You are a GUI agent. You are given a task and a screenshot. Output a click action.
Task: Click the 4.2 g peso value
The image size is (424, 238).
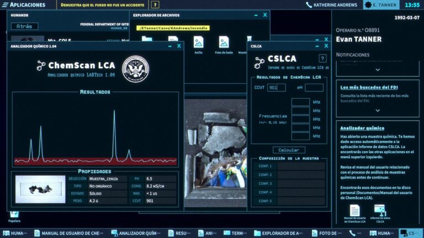tap(108, 201)
